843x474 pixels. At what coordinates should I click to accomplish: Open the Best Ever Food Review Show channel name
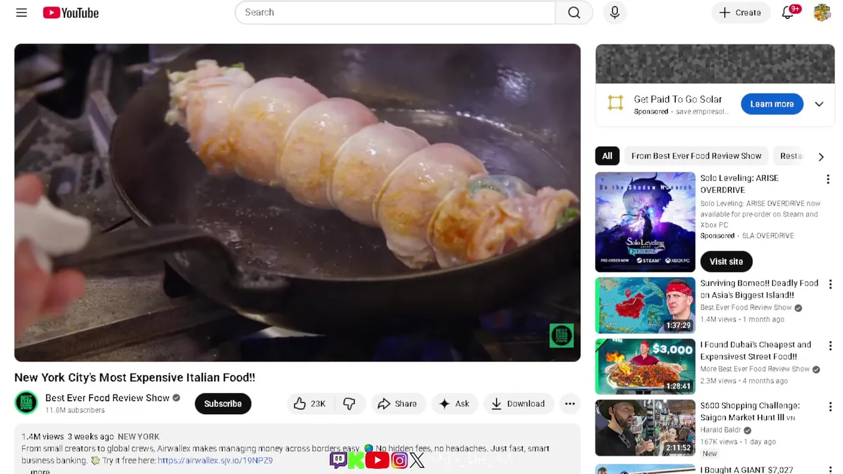(x=107, y=398)
